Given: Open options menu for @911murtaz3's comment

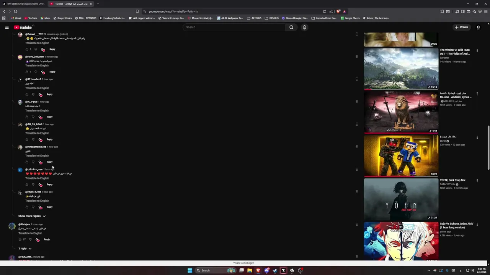Looking at the screenshot, I should point(357,79).
